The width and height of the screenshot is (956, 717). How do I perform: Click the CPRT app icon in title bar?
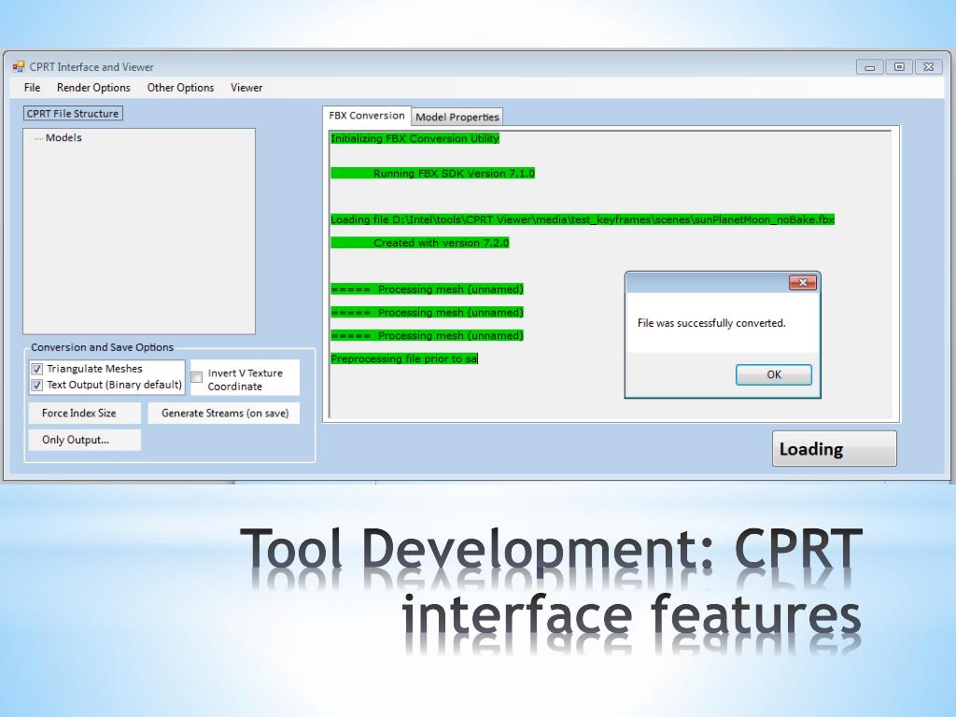coord(19,67)
